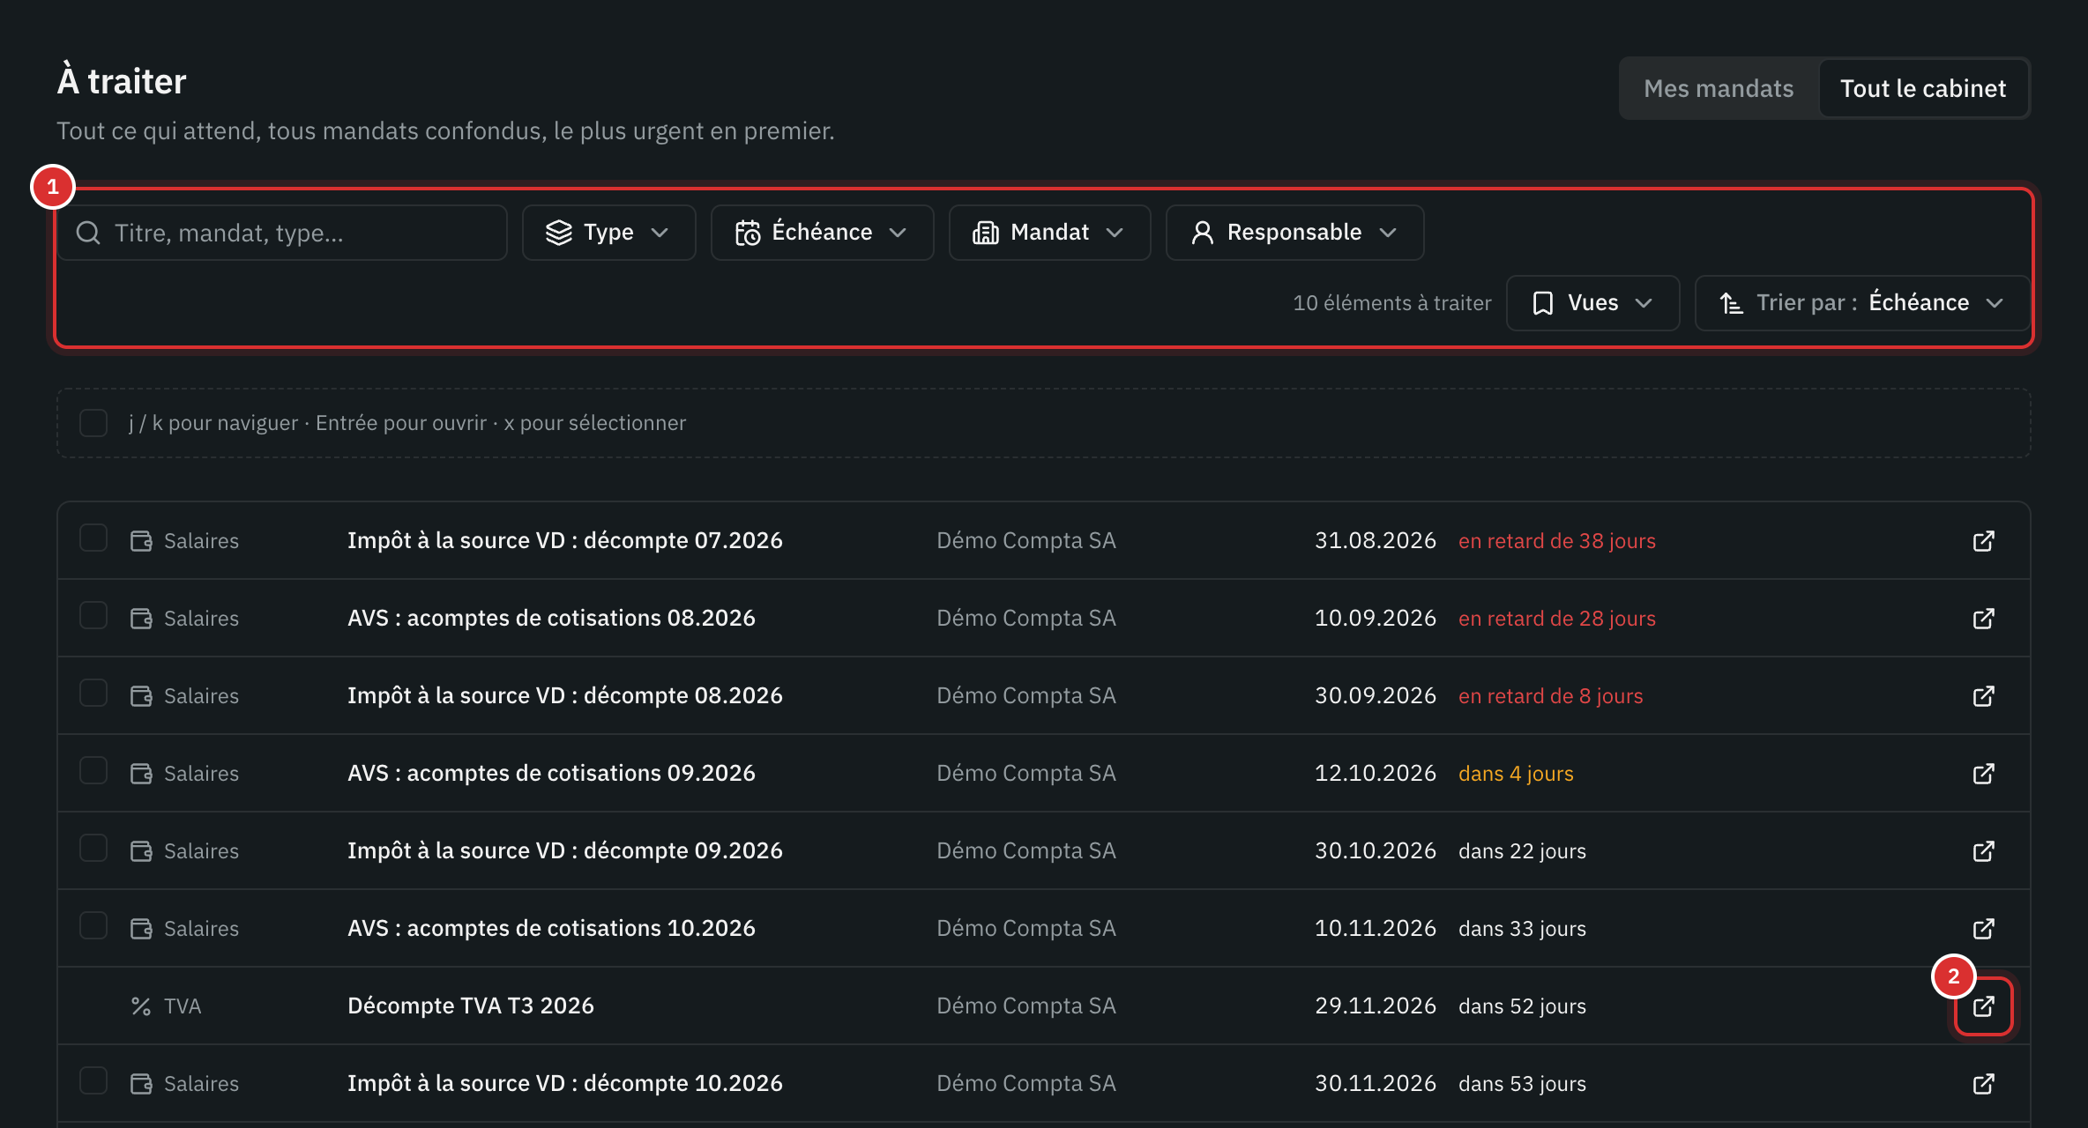Click the wallet icon in the AVS 08.2026 row
The image size is (2088, 1128).
[x=141, y=619]
